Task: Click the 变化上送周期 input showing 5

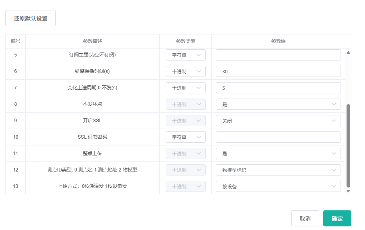Action: (278, 88)
